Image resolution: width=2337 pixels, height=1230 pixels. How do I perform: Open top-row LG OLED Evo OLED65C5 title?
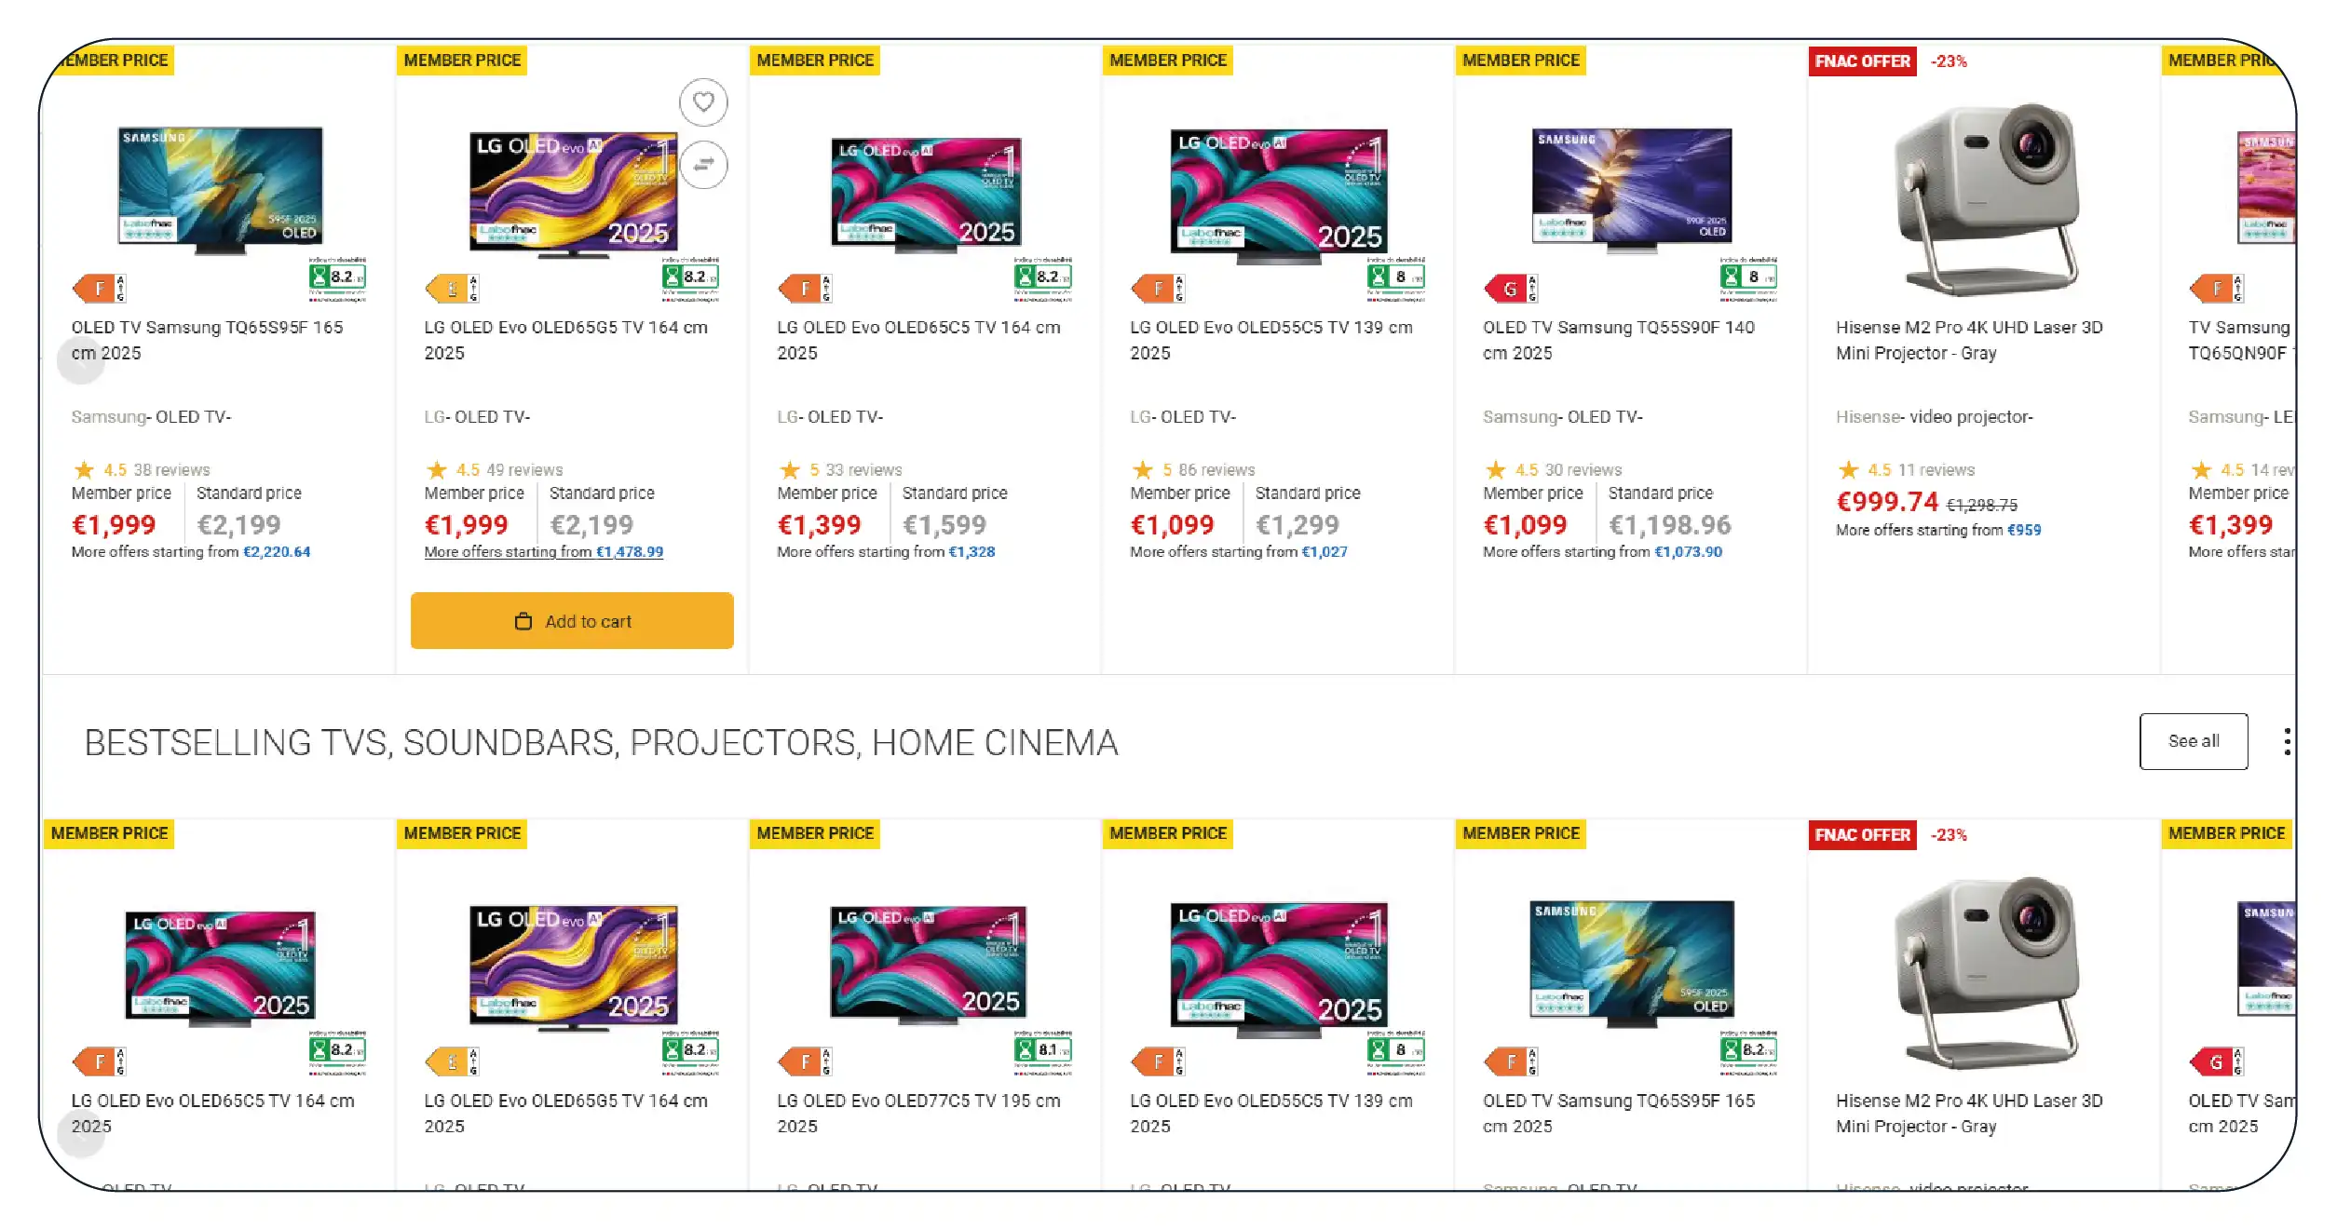click(x=917, y=340)
